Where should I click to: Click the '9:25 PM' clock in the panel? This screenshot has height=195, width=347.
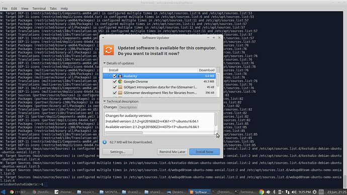[305, 192]
